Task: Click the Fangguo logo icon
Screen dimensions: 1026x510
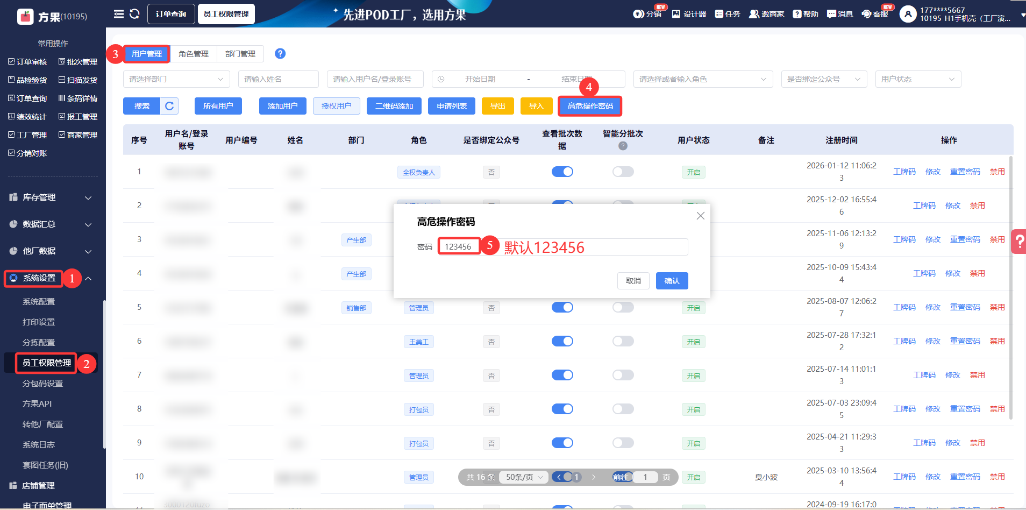Action: [25, 17]
